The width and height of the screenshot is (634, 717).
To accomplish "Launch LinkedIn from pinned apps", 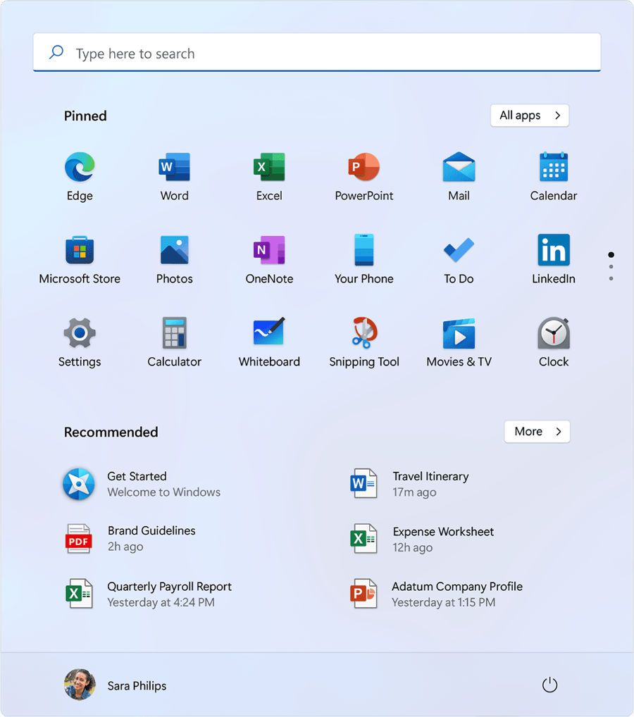I will 554,259.
